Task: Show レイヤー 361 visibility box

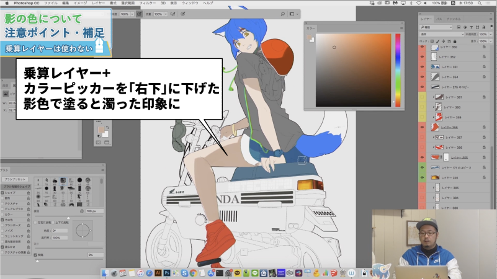Action: (x=422, y=97)
